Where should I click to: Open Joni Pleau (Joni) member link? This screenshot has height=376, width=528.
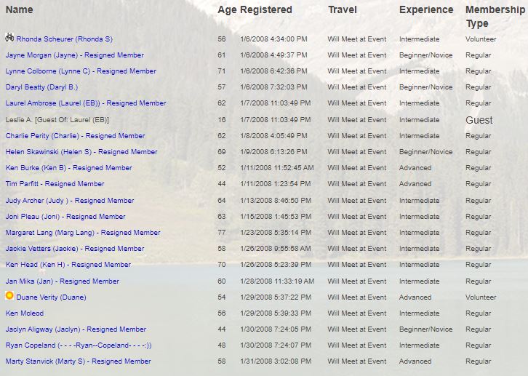(65, 217)
